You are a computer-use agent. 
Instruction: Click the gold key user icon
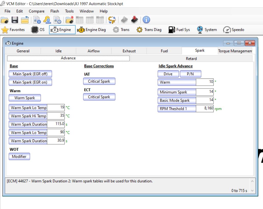tap(47, 20)
